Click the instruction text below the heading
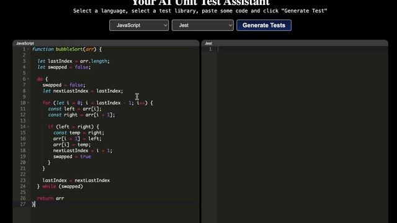Image resolution: width=397 pixels, height=223 pixels. [x=200, y=11]
